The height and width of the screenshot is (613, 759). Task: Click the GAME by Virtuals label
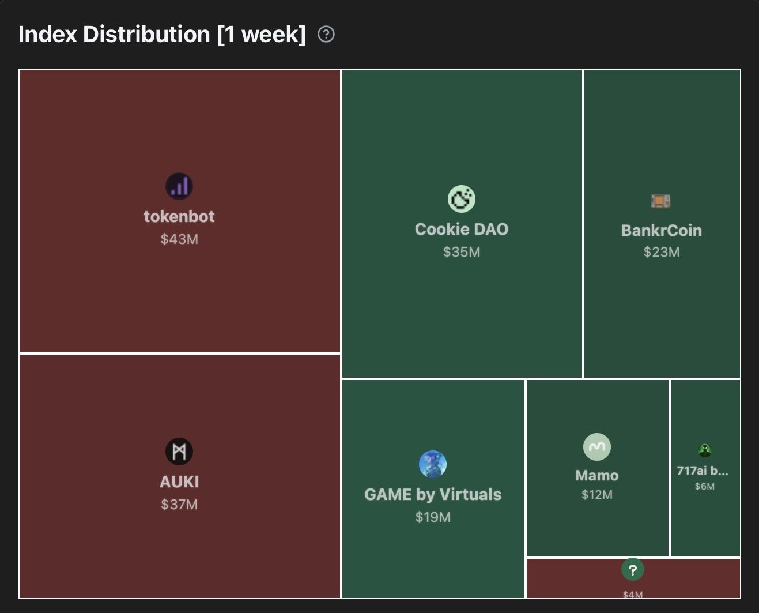(x=433, y=494)
